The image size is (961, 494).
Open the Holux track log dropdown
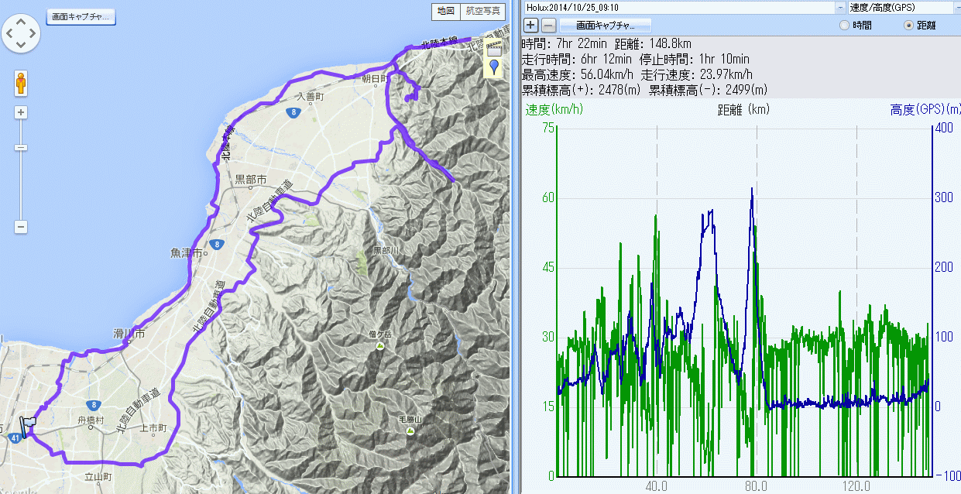pos(839,7)
